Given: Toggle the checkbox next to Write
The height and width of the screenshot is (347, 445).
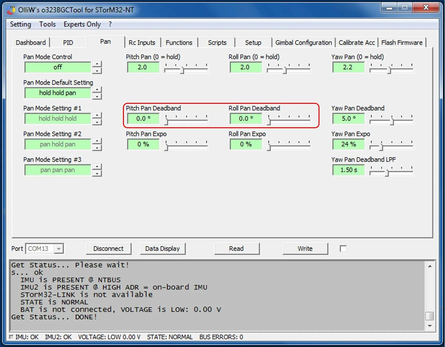Looking at the screenshot, I should 343,249.
